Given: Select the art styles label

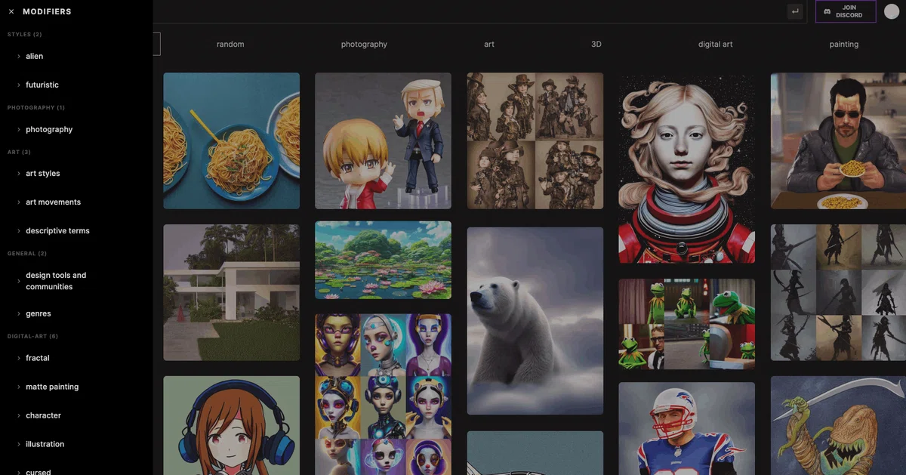Looking at the screenshot, I should click(x=43, y=174).
